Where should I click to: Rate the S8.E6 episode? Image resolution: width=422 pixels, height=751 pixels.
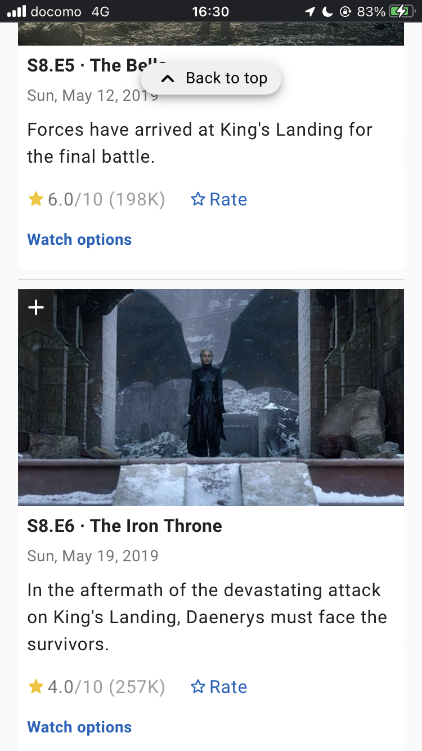pyautogui.click(x=219, y=687)
